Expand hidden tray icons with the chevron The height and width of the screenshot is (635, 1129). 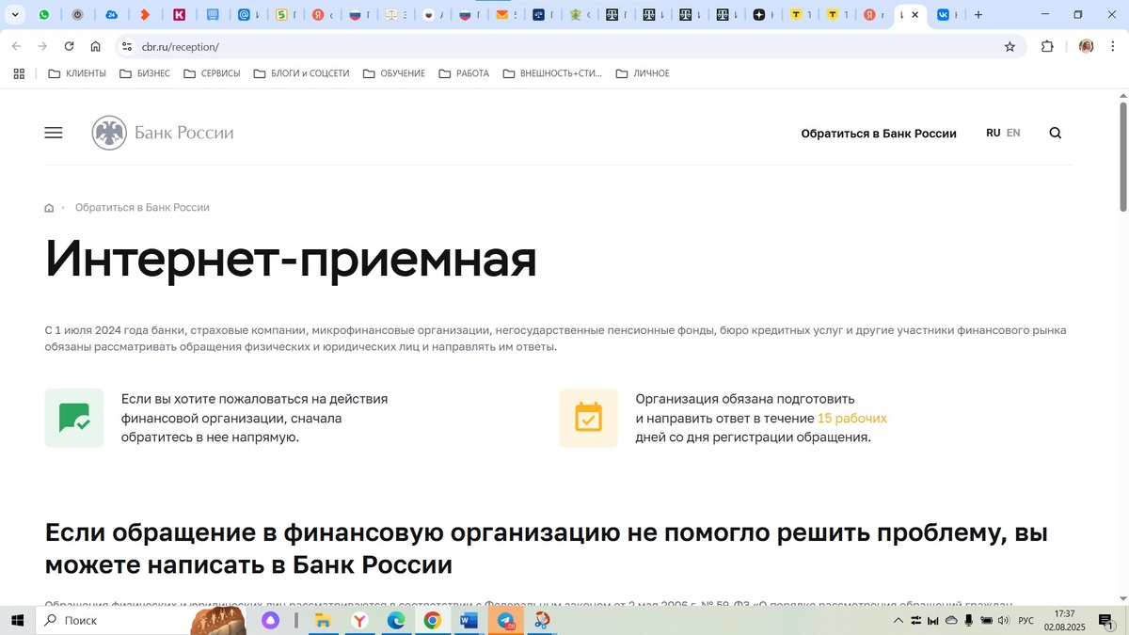(x=897, y=620)
